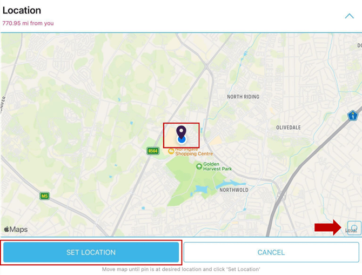Click the Location header title
362x275 pixels.
tap(22, 10)
